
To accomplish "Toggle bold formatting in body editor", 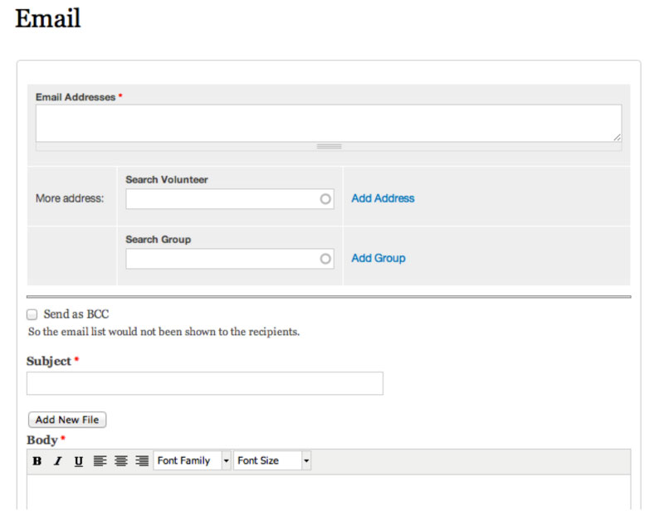I will [37, 460].
